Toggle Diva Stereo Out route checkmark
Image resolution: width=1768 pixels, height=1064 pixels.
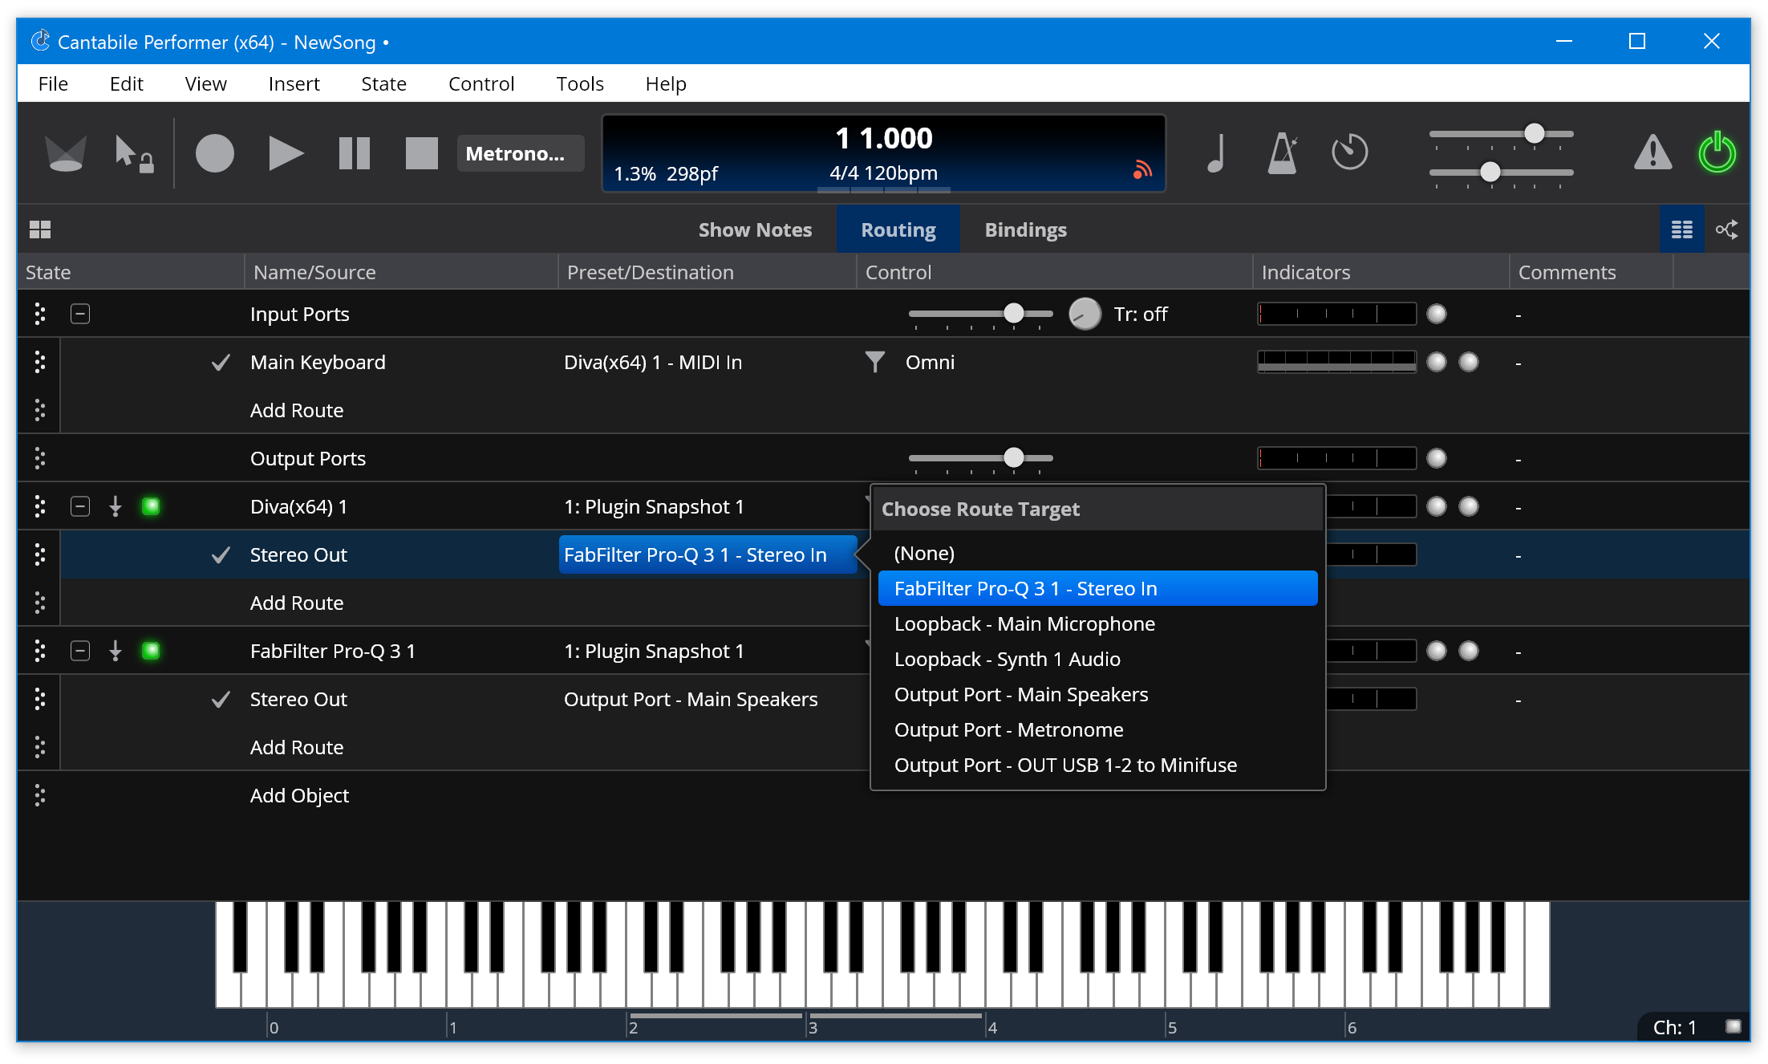[221, 555]
